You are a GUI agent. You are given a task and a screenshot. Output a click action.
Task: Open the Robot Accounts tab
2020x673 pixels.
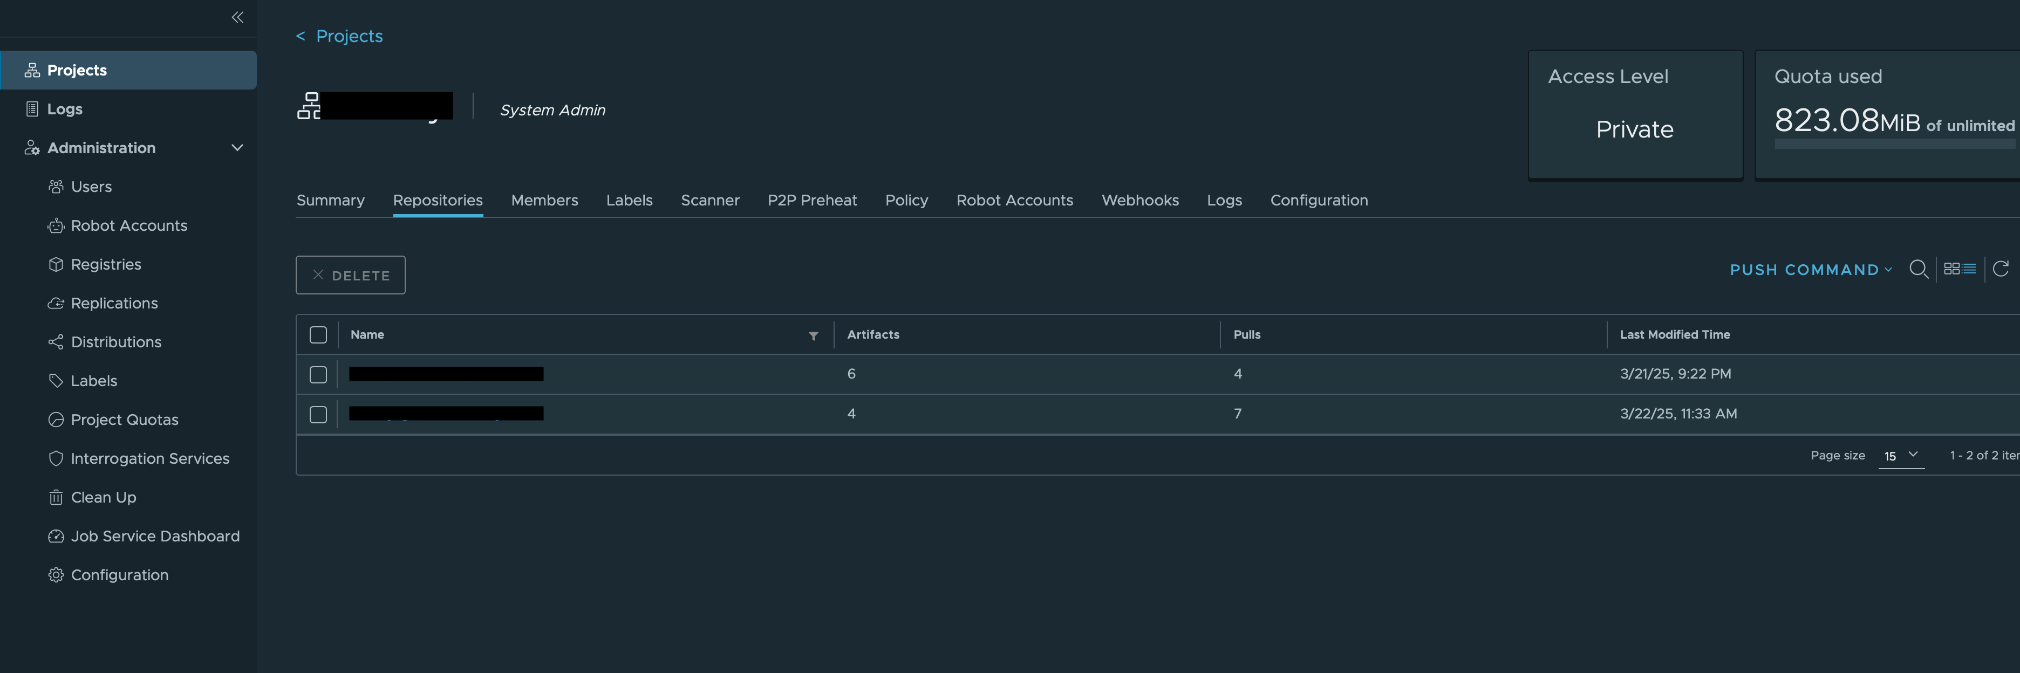coord(1014,201)
